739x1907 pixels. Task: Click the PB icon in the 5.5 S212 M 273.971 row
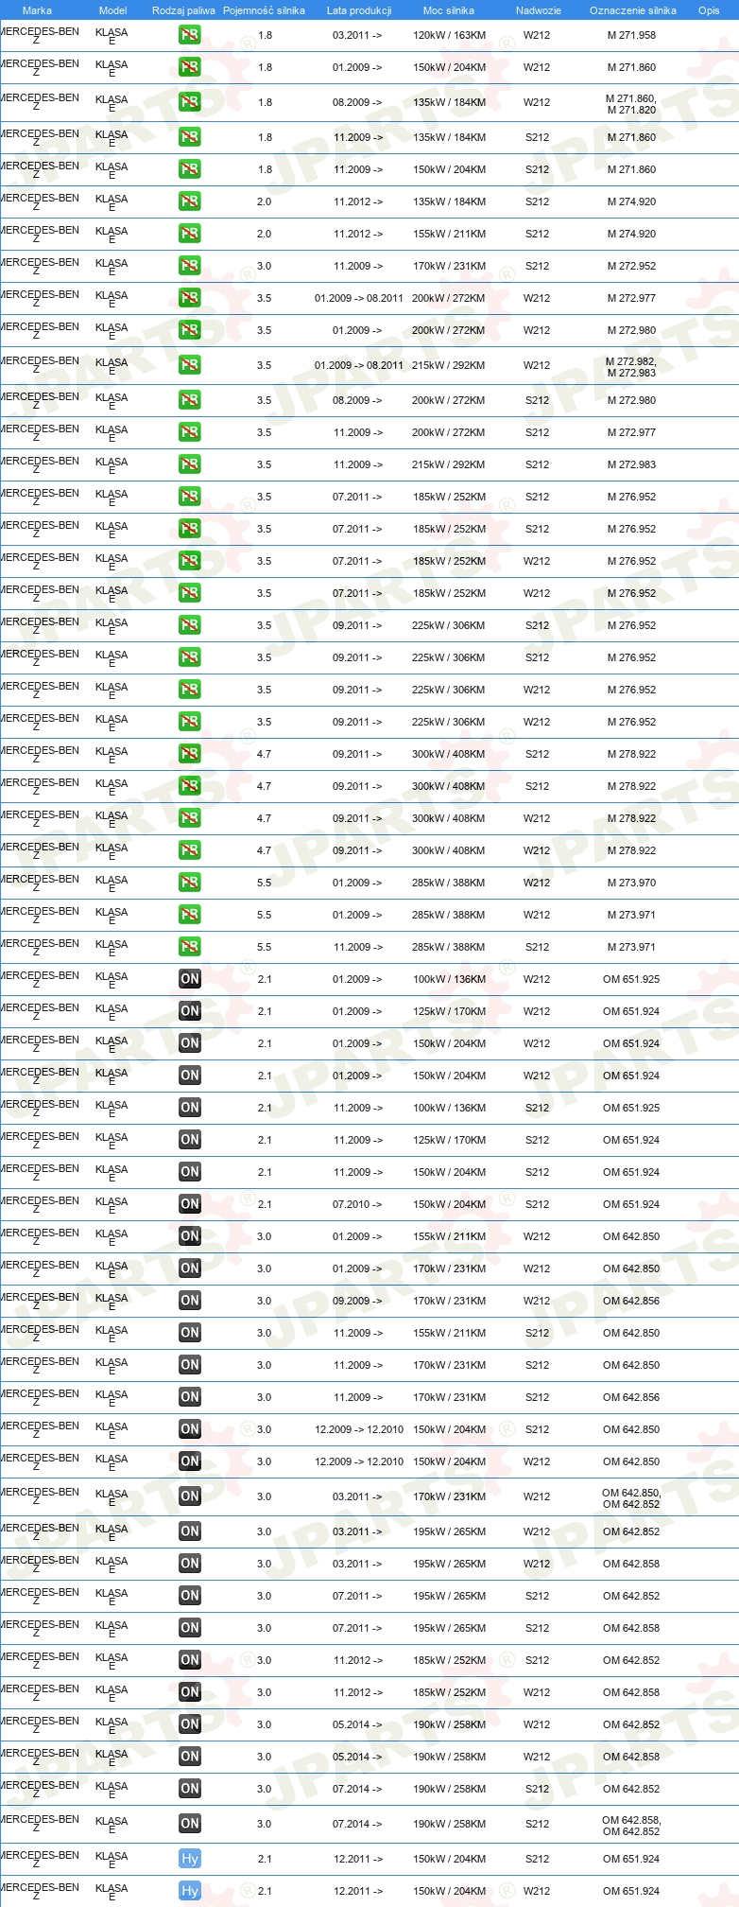coord(190,947)
